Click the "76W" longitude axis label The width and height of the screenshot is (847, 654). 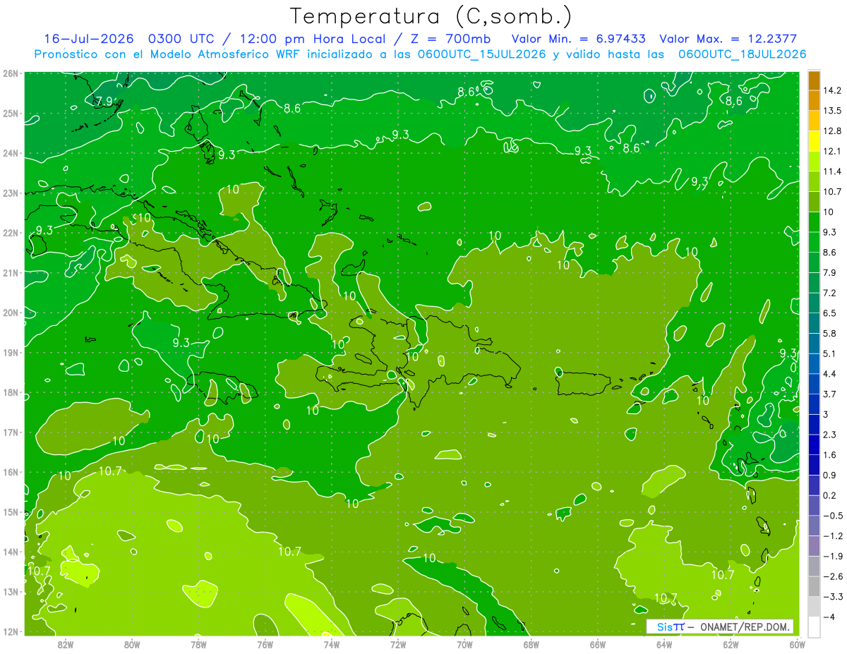(265, 644)
